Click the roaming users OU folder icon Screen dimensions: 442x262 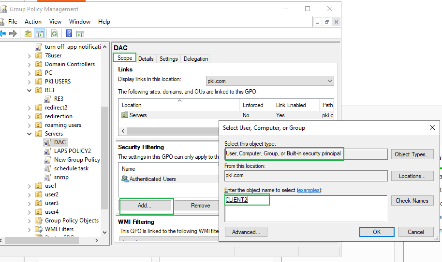[38, 125]
